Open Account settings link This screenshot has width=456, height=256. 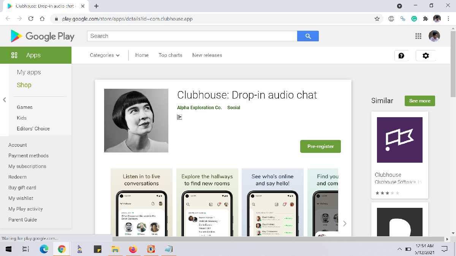pos(17,145)
